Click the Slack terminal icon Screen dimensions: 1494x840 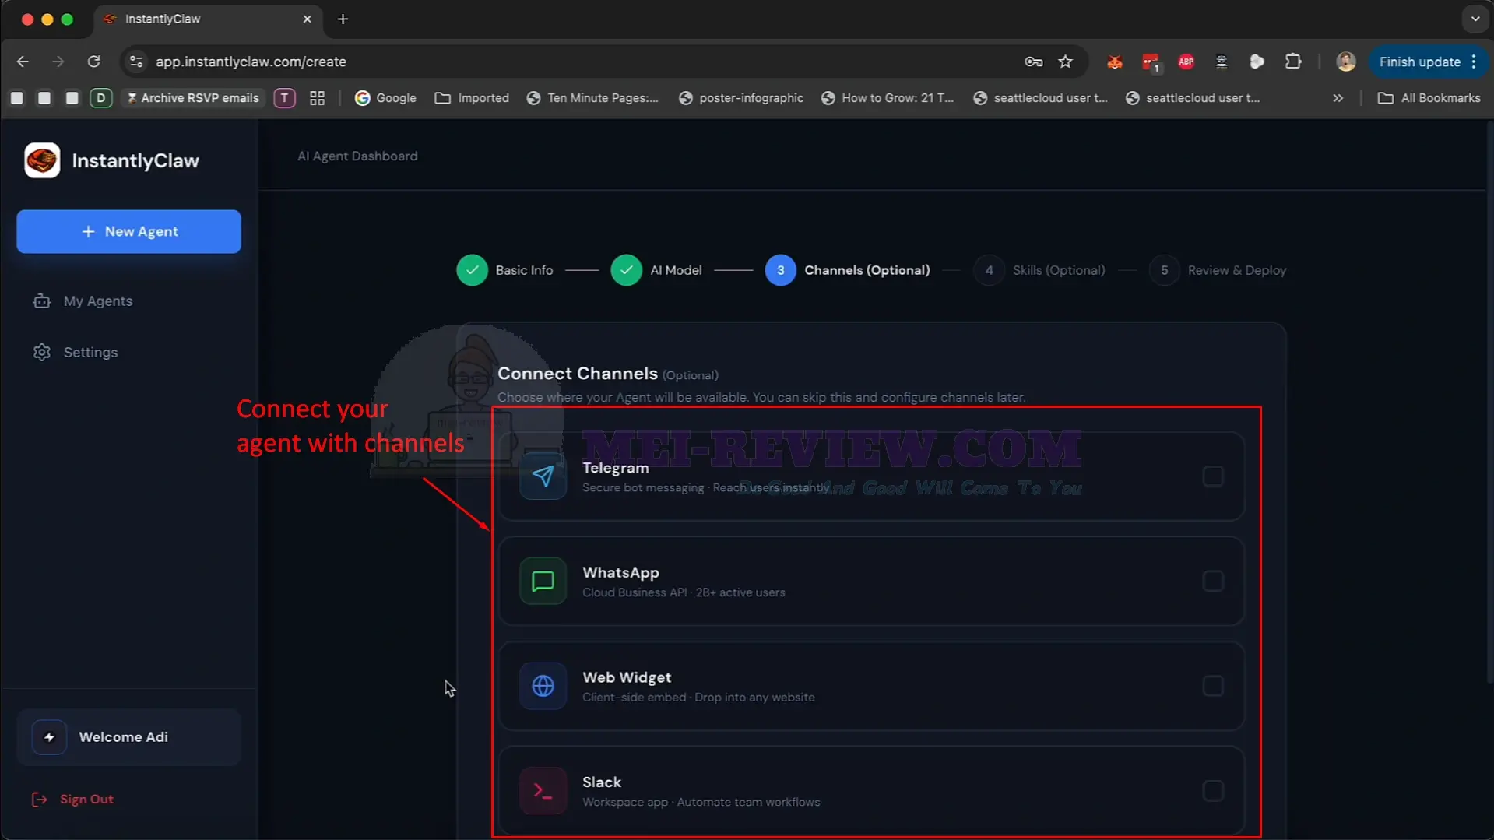[543, 791]
